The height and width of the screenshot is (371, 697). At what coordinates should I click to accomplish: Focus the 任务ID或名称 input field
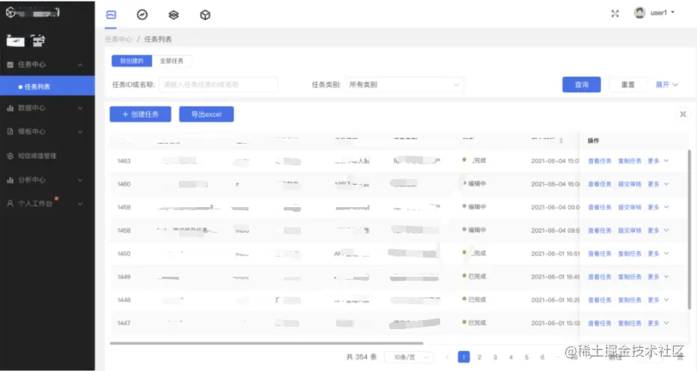218,85
